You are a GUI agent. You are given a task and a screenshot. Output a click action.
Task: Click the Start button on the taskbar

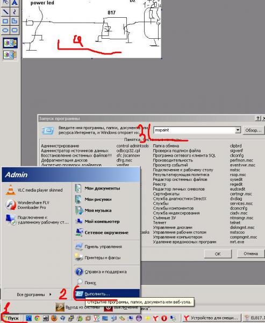11,318
